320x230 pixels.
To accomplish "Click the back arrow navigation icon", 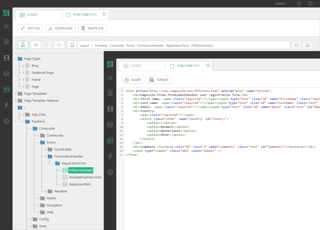I will [36, 45].
